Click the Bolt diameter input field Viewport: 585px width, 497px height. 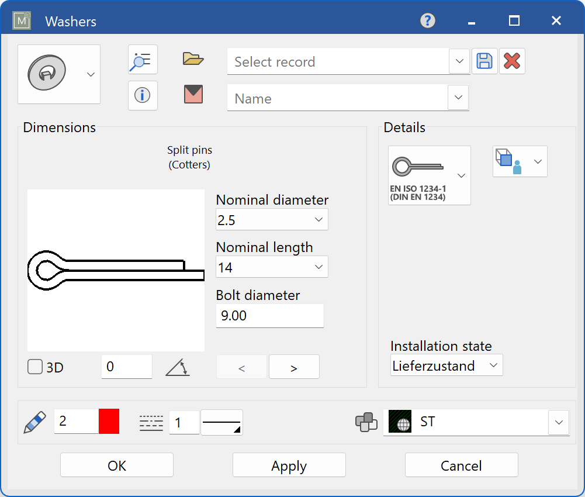tap(269, 316)
